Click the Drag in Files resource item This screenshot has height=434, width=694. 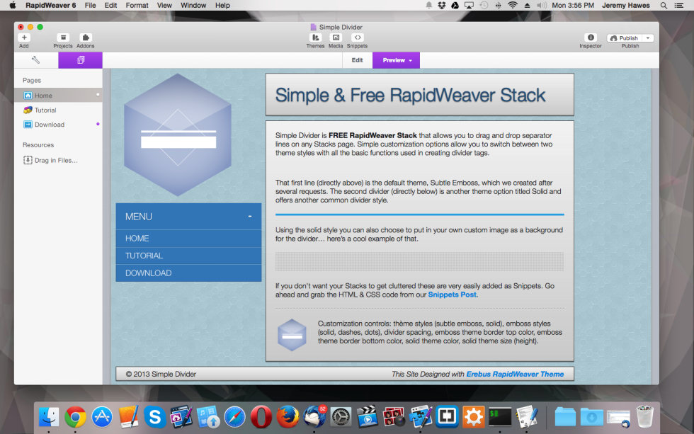point(50,160)
